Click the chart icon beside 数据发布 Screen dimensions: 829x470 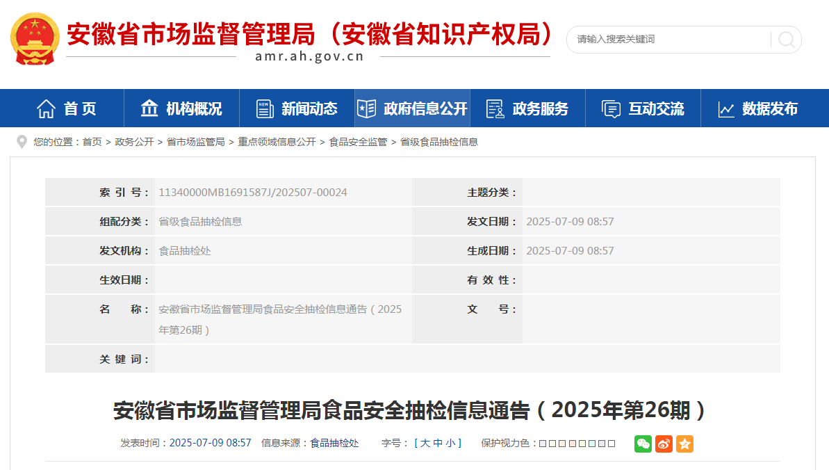click(726, 109)
